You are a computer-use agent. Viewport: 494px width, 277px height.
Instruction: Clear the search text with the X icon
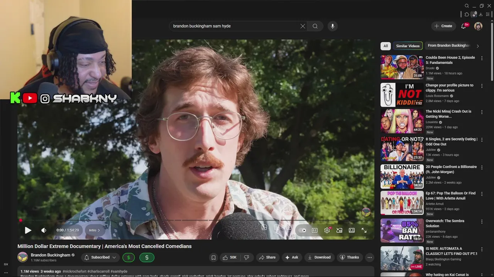point(303,26)
